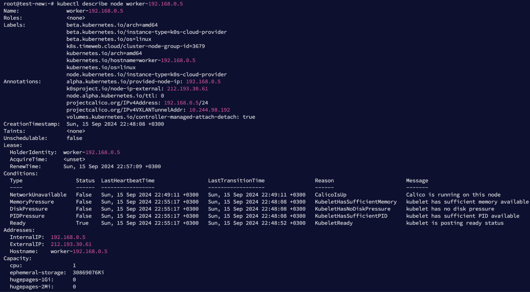
Task: Click the VXLAN tunnel address 10.244.98.192
Action: click(x=209, y=110)
